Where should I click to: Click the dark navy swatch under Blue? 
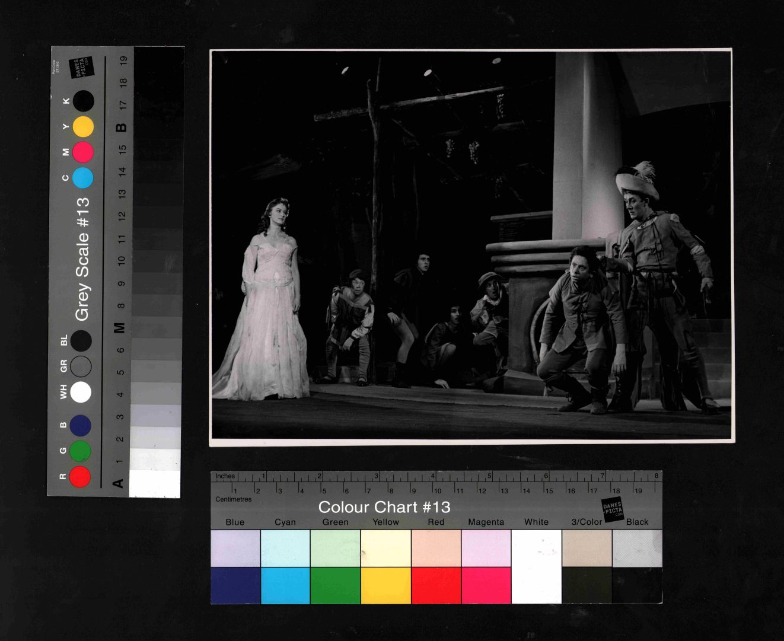(x=235, y=585)
